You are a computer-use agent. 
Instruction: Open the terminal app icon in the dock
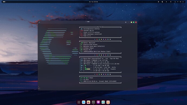coord(94,102)
